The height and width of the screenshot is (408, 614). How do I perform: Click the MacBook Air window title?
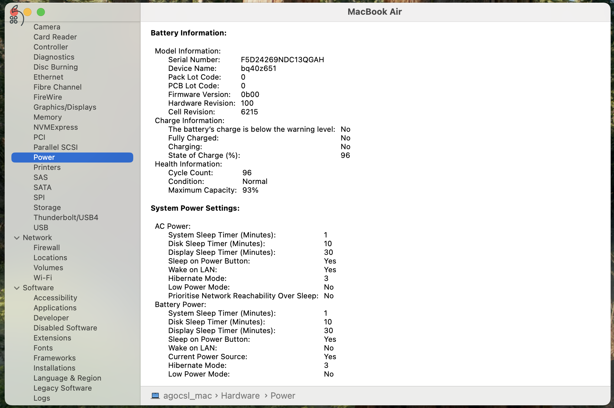point(375,12)
